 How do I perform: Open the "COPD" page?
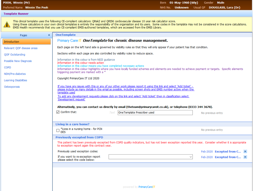8,67
